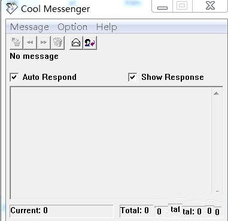
Task: Open the Message menu
Action: (x=29, y=27)
